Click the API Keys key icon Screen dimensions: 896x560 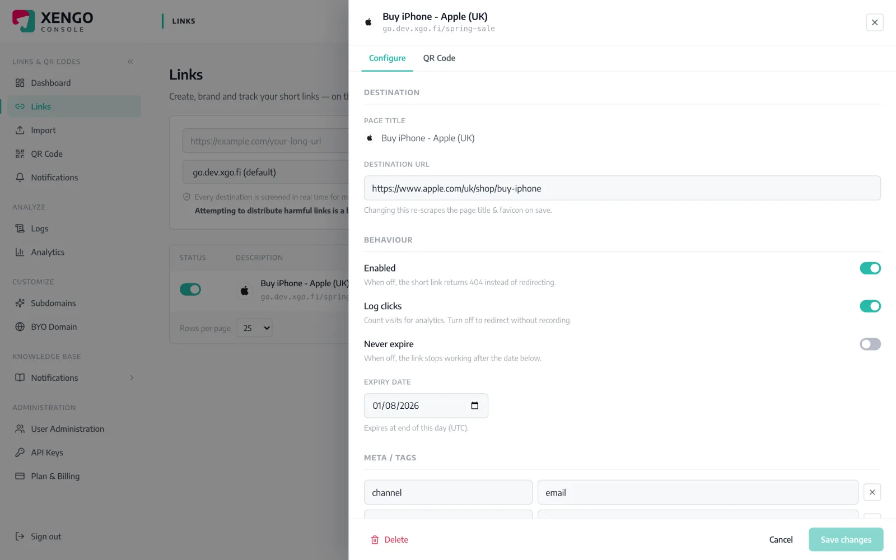tap(20, 452)
